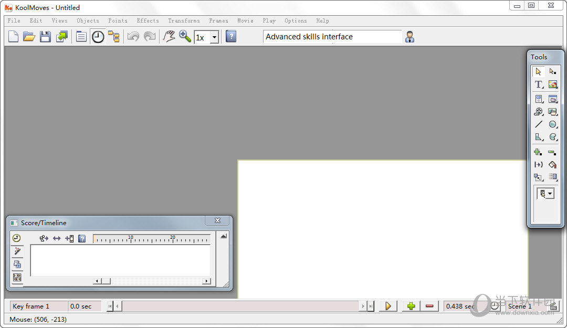This screenshot has height=328, width=567.
Task: Open a file using the folder icon
Action: tap(29, 37)
